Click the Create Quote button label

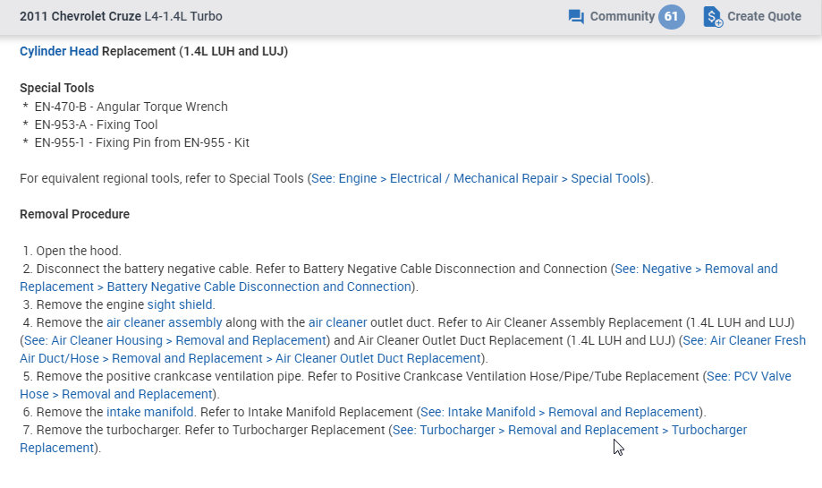(764, 17)
